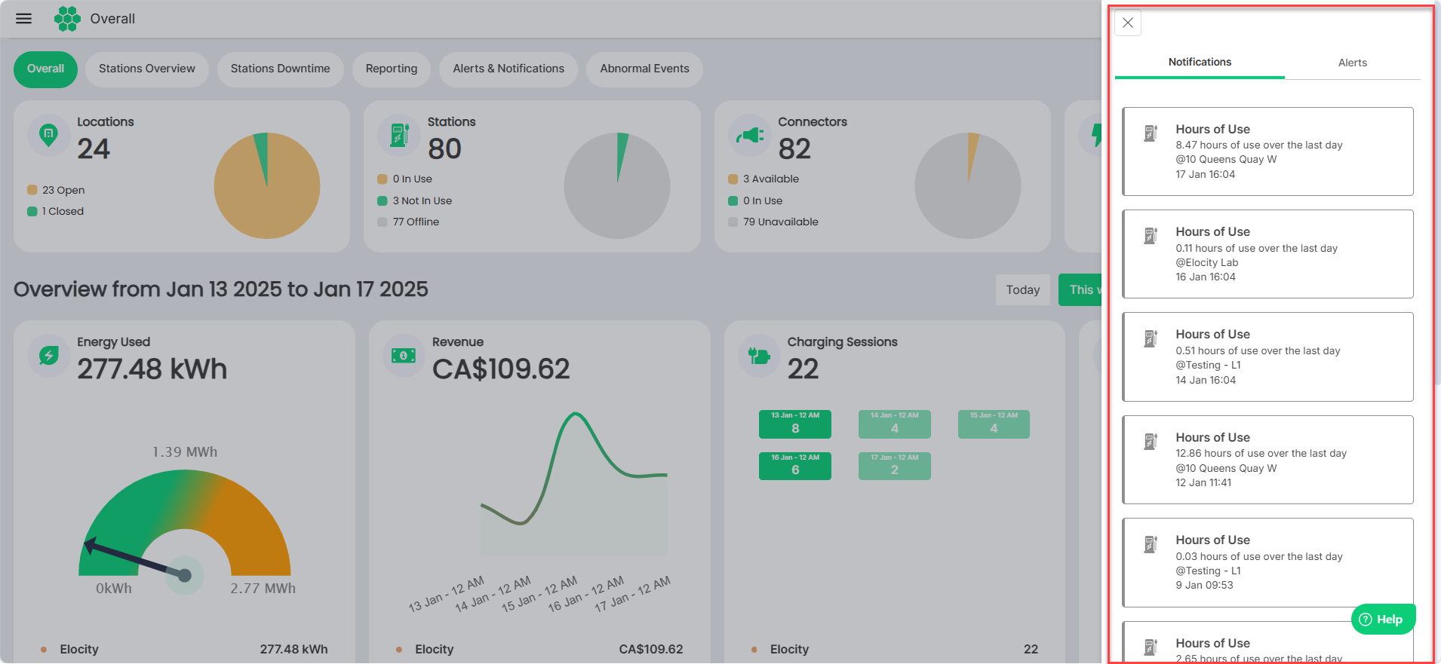
Task: Close the notifications panel
Action: (1128, 23)
